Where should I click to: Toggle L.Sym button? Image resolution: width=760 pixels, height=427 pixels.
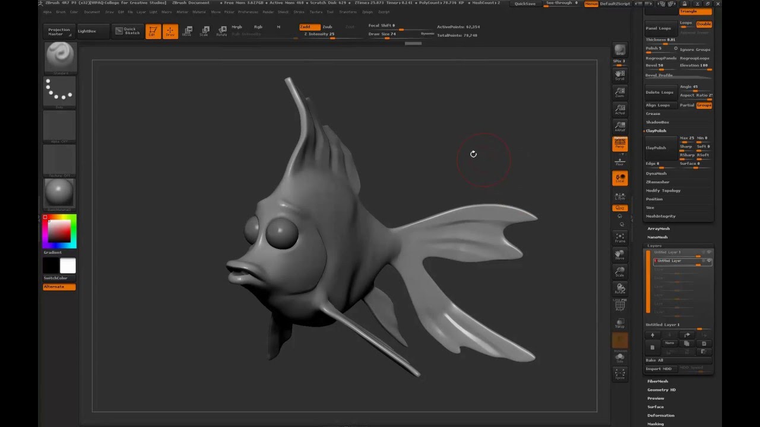[620, 196]
